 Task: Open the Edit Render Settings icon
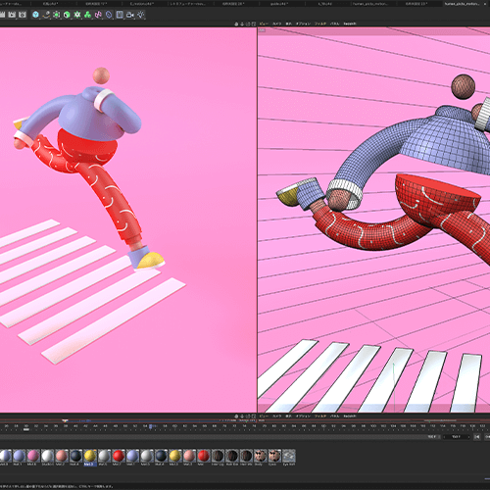pyautogui.click(x=23, y=15)
